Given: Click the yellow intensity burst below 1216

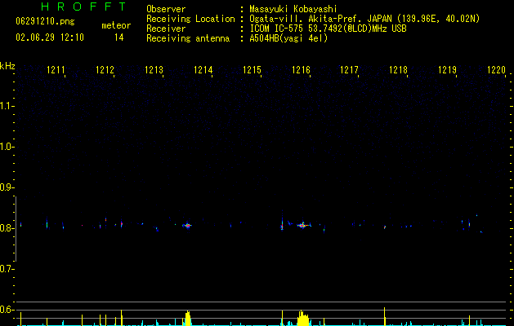Looking at the screenshot, I should pyautogui.click(x=303, y=318).
